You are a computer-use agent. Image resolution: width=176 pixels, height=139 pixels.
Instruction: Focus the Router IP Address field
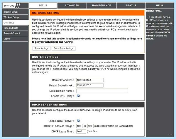click(x=90, y=80)
